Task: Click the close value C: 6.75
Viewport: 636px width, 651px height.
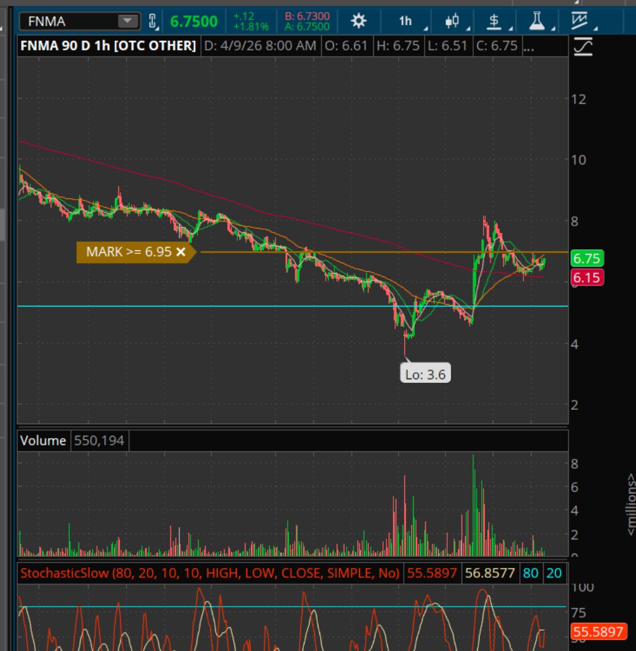Action: point(497,46)
